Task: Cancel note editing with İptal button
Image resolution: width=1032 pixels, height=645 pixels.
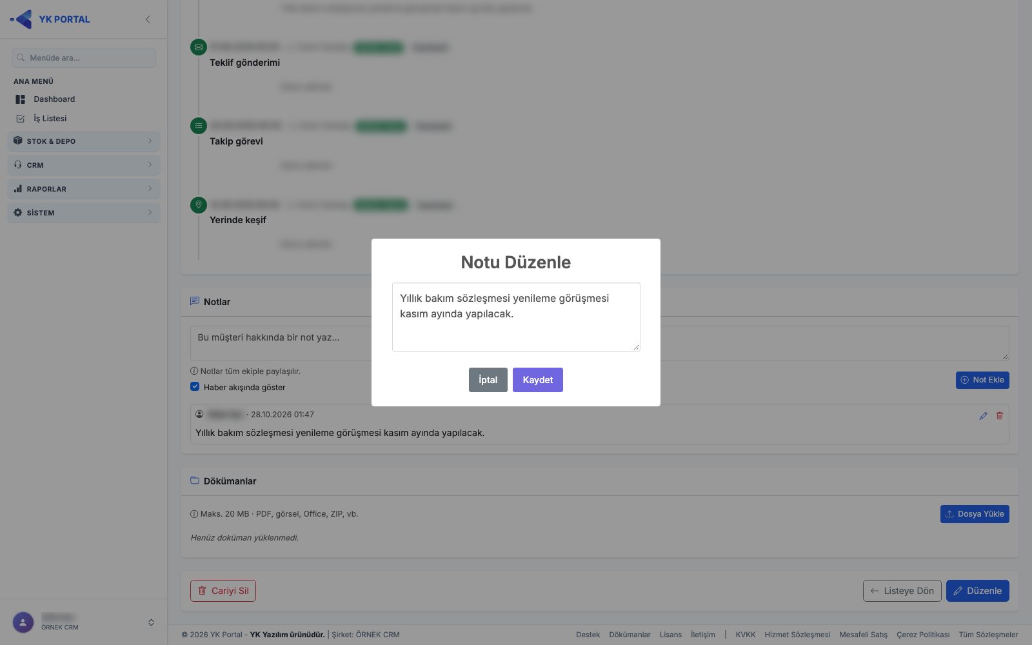Action: click(488, 380)
